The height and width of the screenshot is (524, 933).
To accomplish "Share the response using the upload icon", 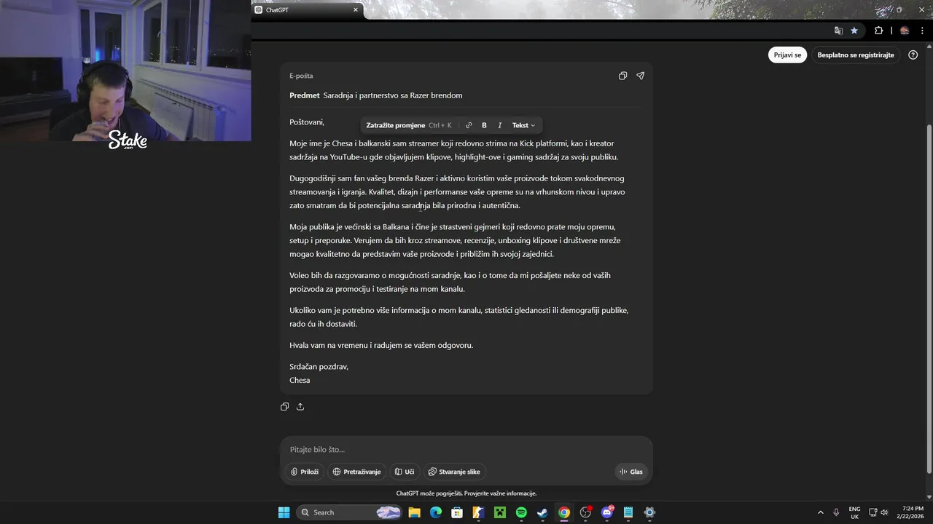I will coord(300,407).
